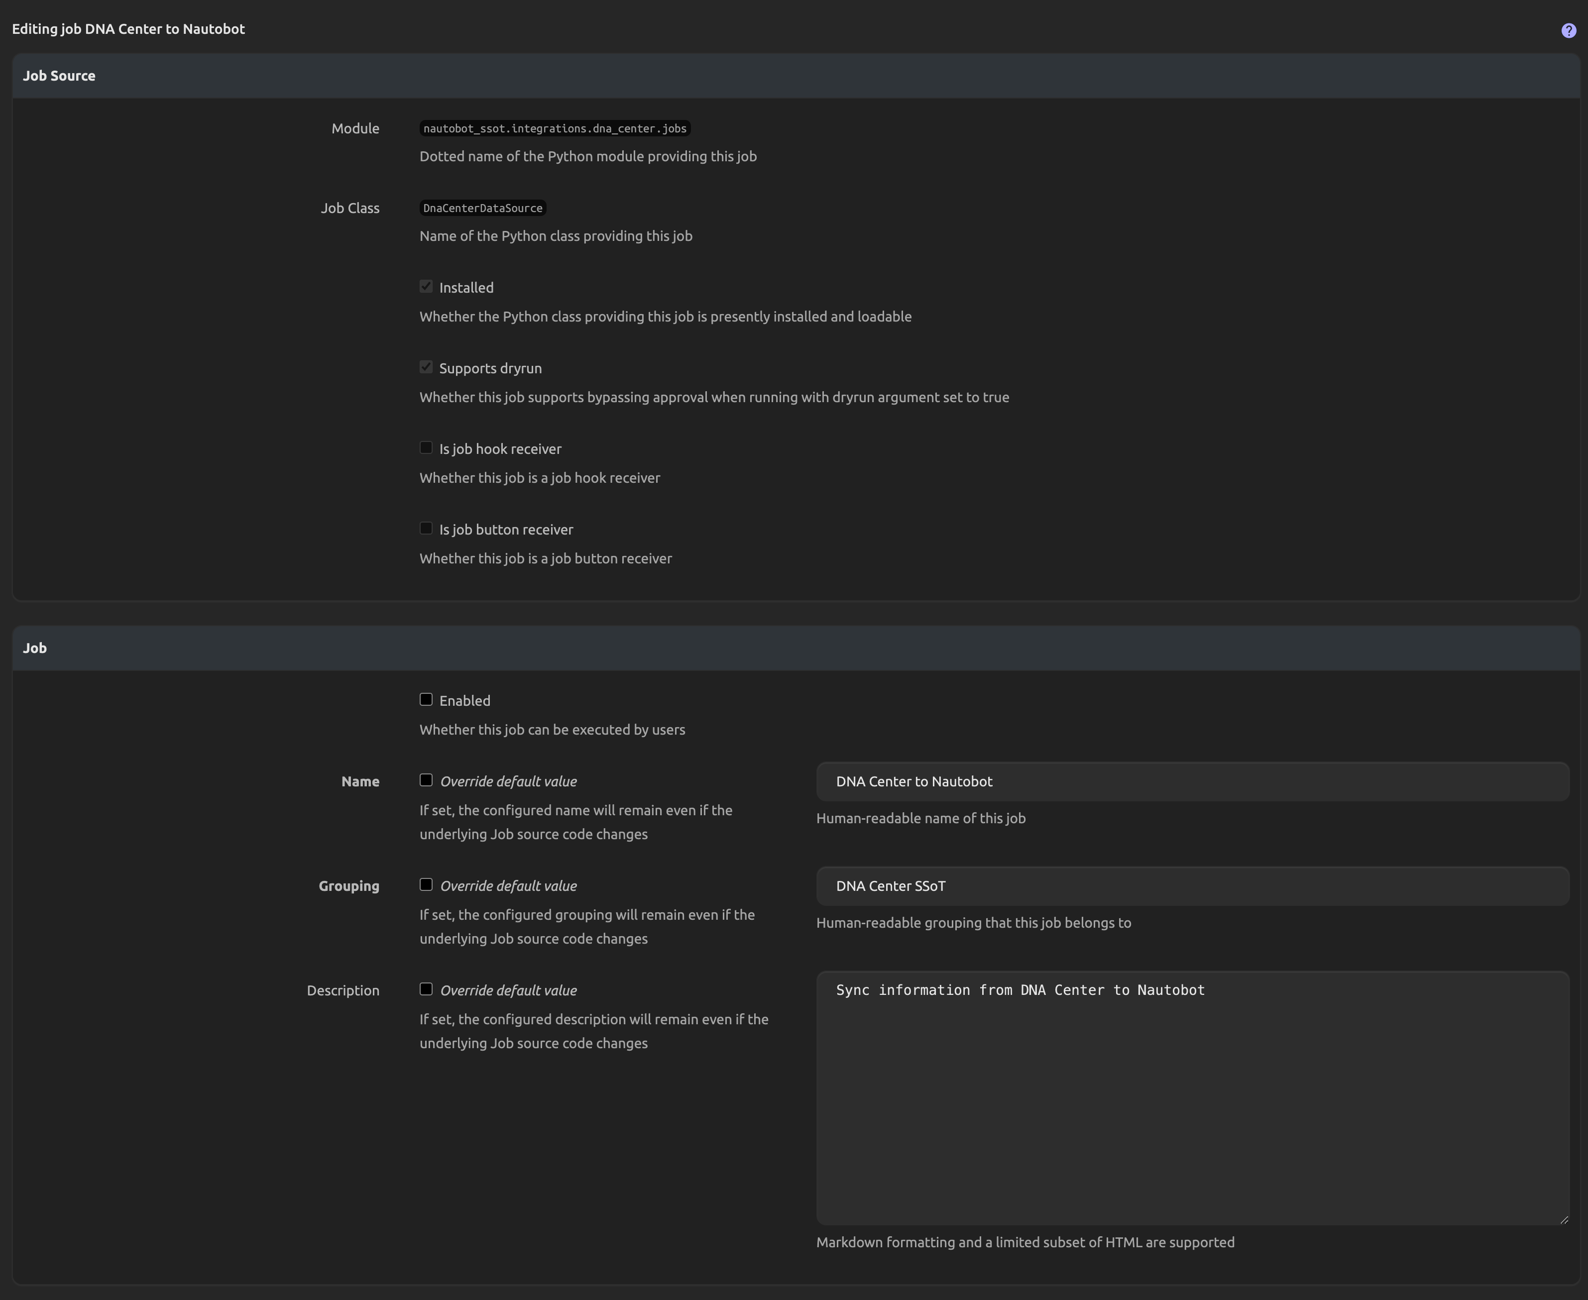
Task: Check Override default value for Grouping
Action: coord(426,884)
